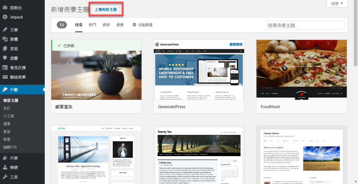Select the GeneratePress theme thumbnail
Viewport: 358px width, 184px height.
point(199,70)
